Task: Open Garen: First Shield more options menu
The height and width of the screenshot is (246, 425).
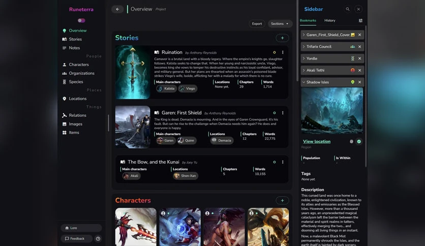Action: point(283,113)
